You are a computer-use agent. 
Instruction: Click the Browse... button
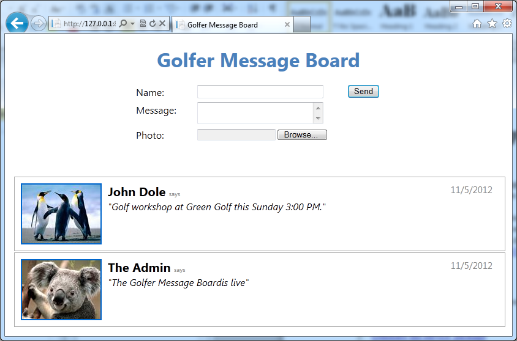click(x=302, y=135)
